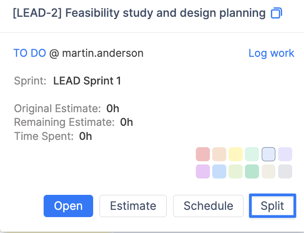Pick the pale green swatch in the bottom row
The height and width of the screenshot is (233, 304).
(235, 171)
